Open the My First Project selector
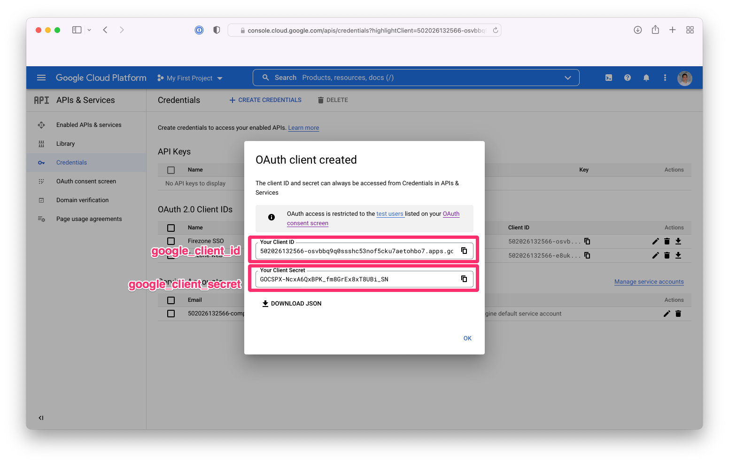The height and width of the screenshot is (464, 729). click(190, 78)
